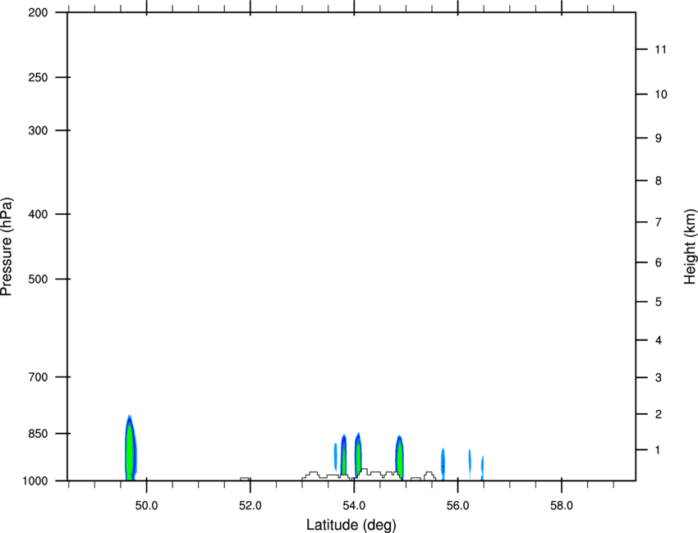Click the 5 km height label
The image size is (698, 533).
tap(659, 302)
